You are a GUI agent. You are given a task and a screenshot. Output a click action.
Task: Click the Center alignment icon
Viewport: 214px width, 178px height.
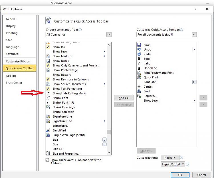[139, 87]
